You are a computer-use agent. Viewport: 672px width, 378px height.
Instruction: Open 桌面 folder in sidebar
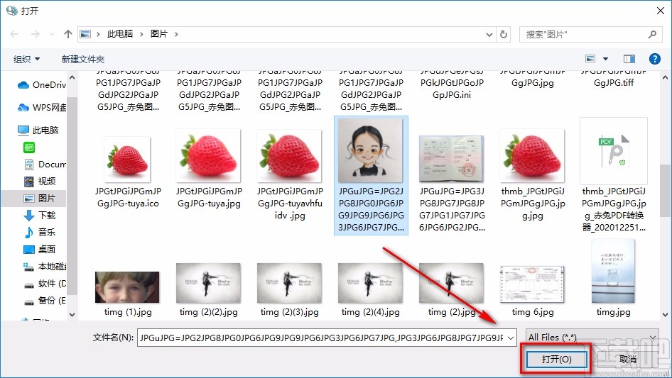tap(40, 249)
